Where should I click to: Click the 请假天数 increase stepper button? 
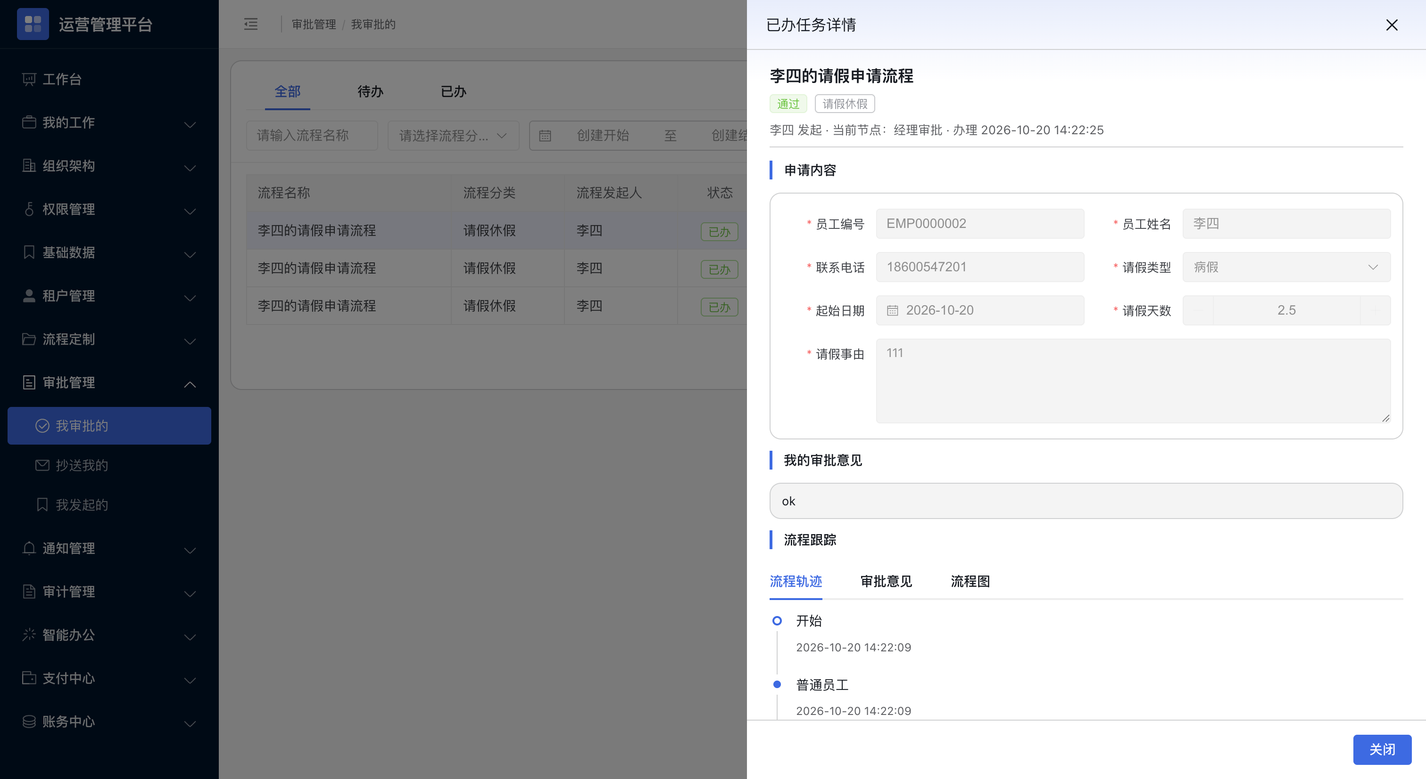click(1375, 310)
